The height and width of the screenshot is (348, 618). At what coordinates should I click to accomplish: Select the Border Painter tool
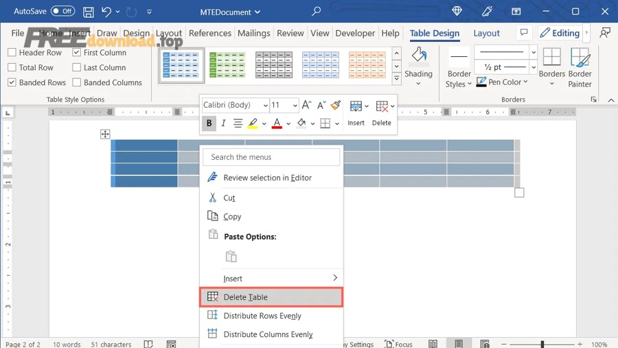pos(580,67)
